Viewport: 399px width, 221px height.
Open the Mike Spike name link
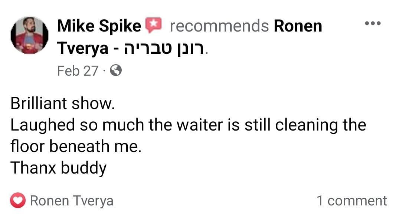99,26
